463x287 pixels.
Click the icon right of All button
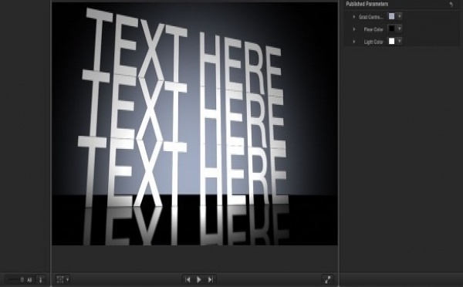tap(41, 279)
